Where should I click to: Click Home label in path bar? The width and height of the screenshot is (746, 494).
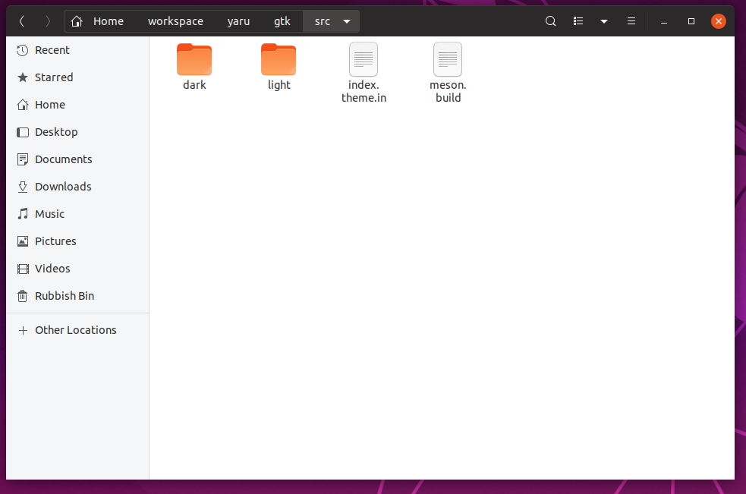click(109, 21)
